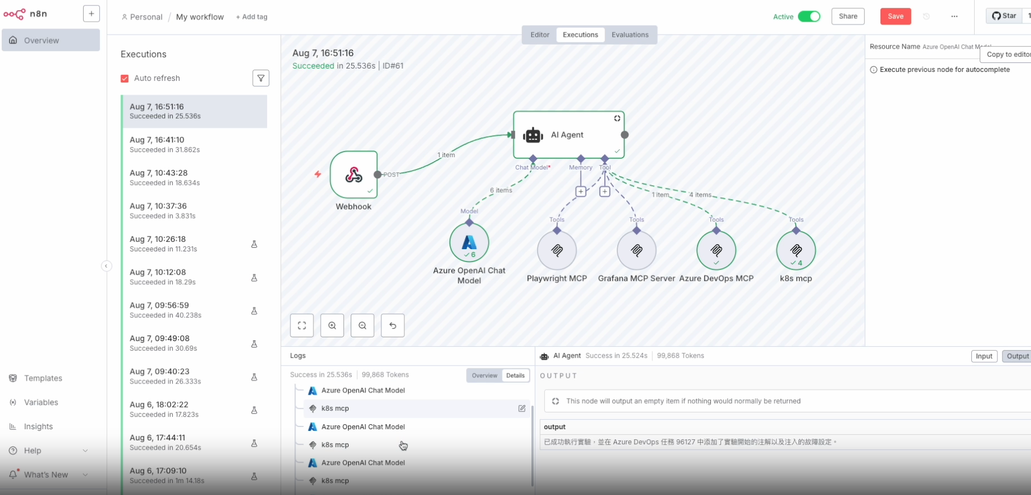Click the zoom in canvas button

coord(332,326)
